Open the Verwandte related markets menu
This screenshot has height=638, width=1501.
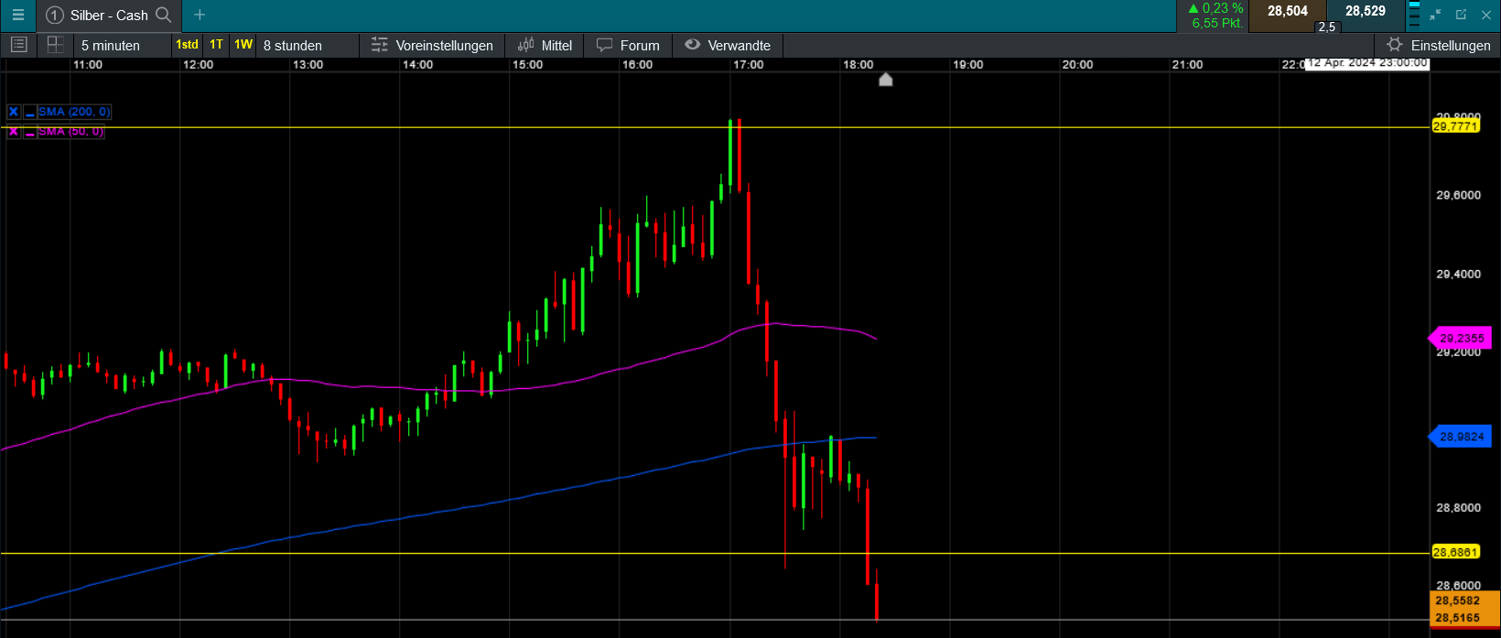point(728,45)
